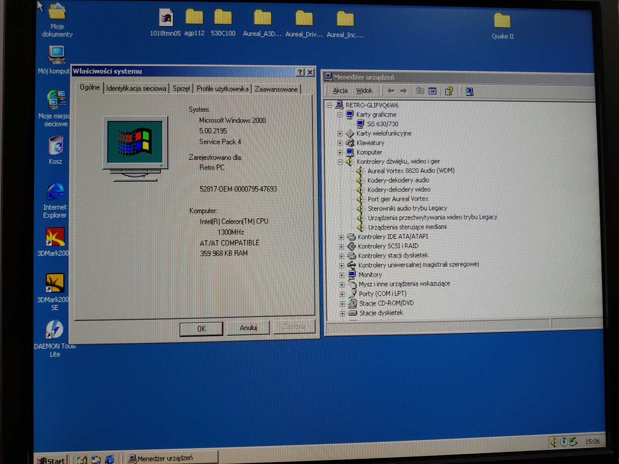Switch to the Ogólne tab
This screenshot has height=464, width=619.
point(89,87)
